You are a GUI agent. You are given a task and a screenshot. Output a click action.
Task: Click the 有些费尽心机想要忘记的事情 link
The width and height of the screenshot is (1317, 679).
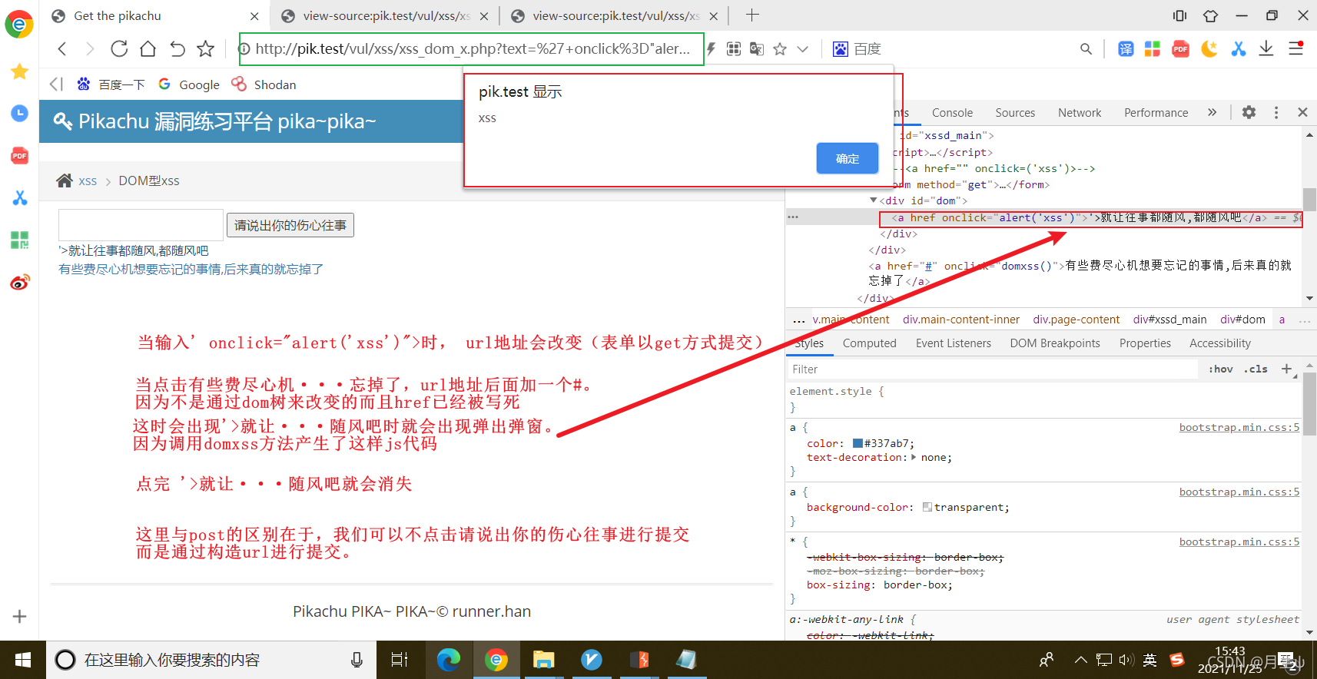[191, 269]
